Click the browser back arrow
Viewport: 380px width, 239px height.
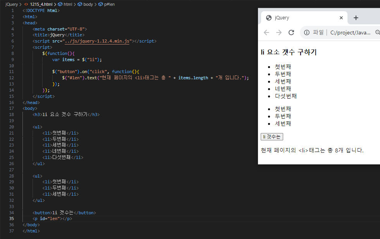pyautogui.click(x=267, y=32)
